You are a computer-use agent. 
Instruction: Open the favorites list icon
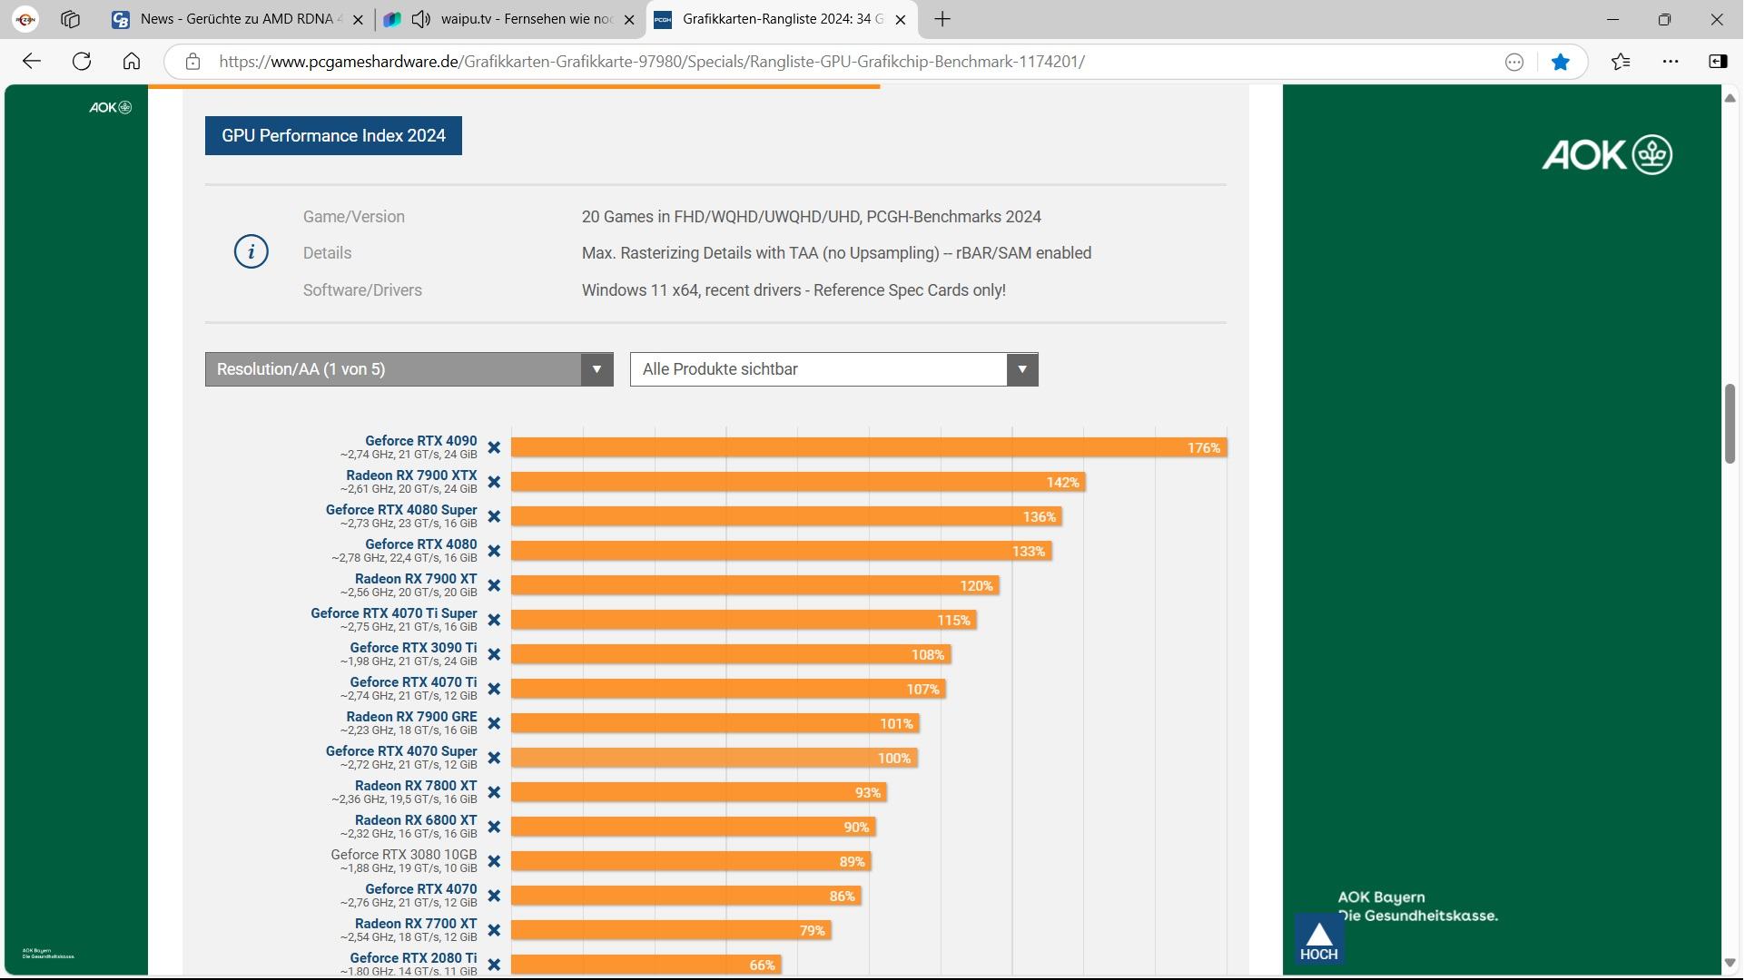coord(1621,62)
